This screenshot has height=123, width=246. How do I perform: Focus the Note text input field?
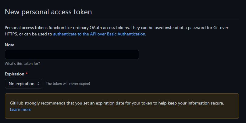(72, 55)
